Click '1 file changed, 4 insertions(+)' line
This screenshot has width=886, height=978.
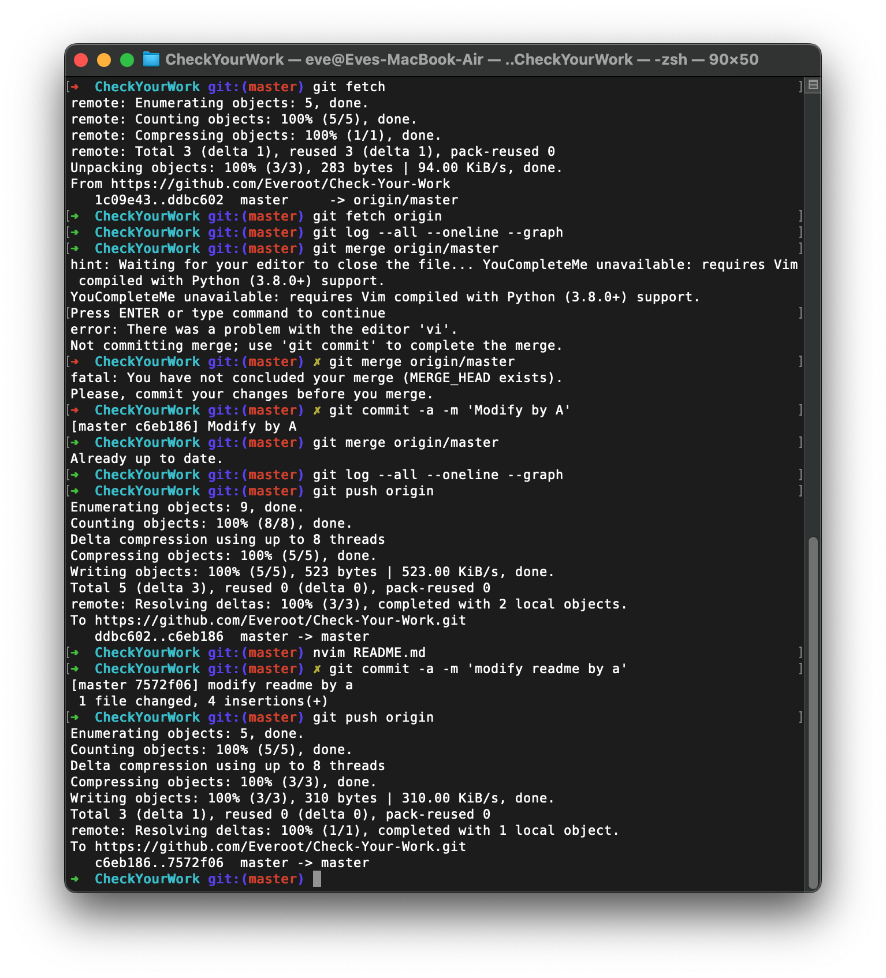click(x=203, y=701)
